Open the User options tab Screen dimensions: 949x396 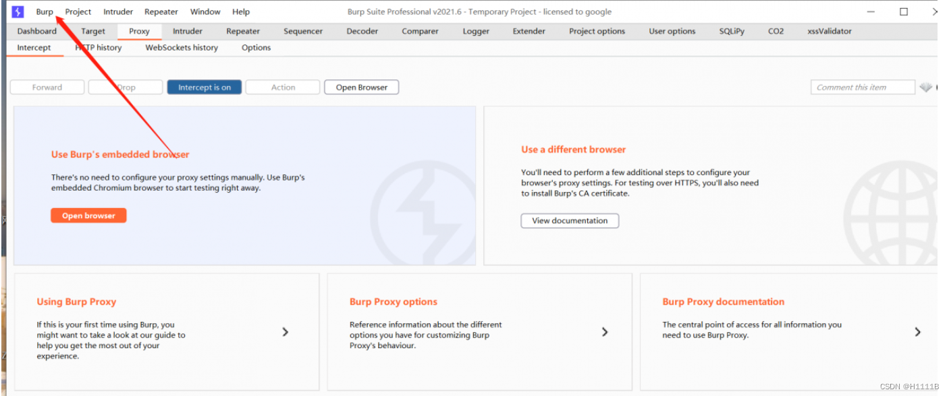coord(672,31)
